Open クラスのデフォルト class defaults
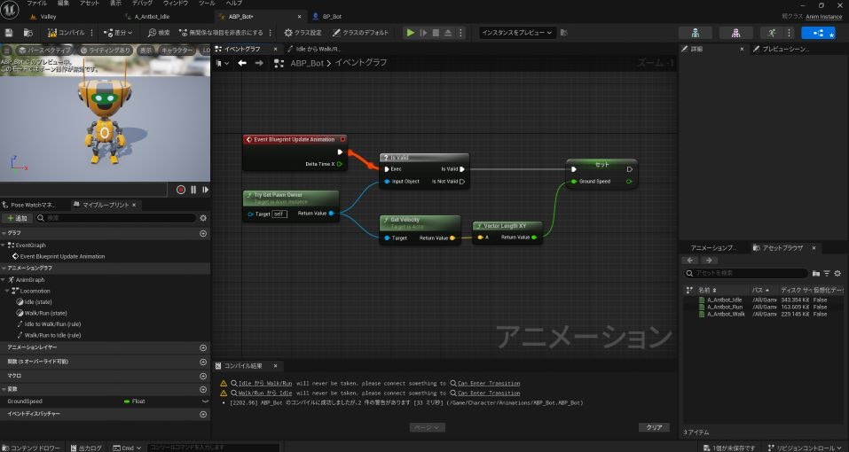This screenshot has width=849, height=452. (360, 33)
